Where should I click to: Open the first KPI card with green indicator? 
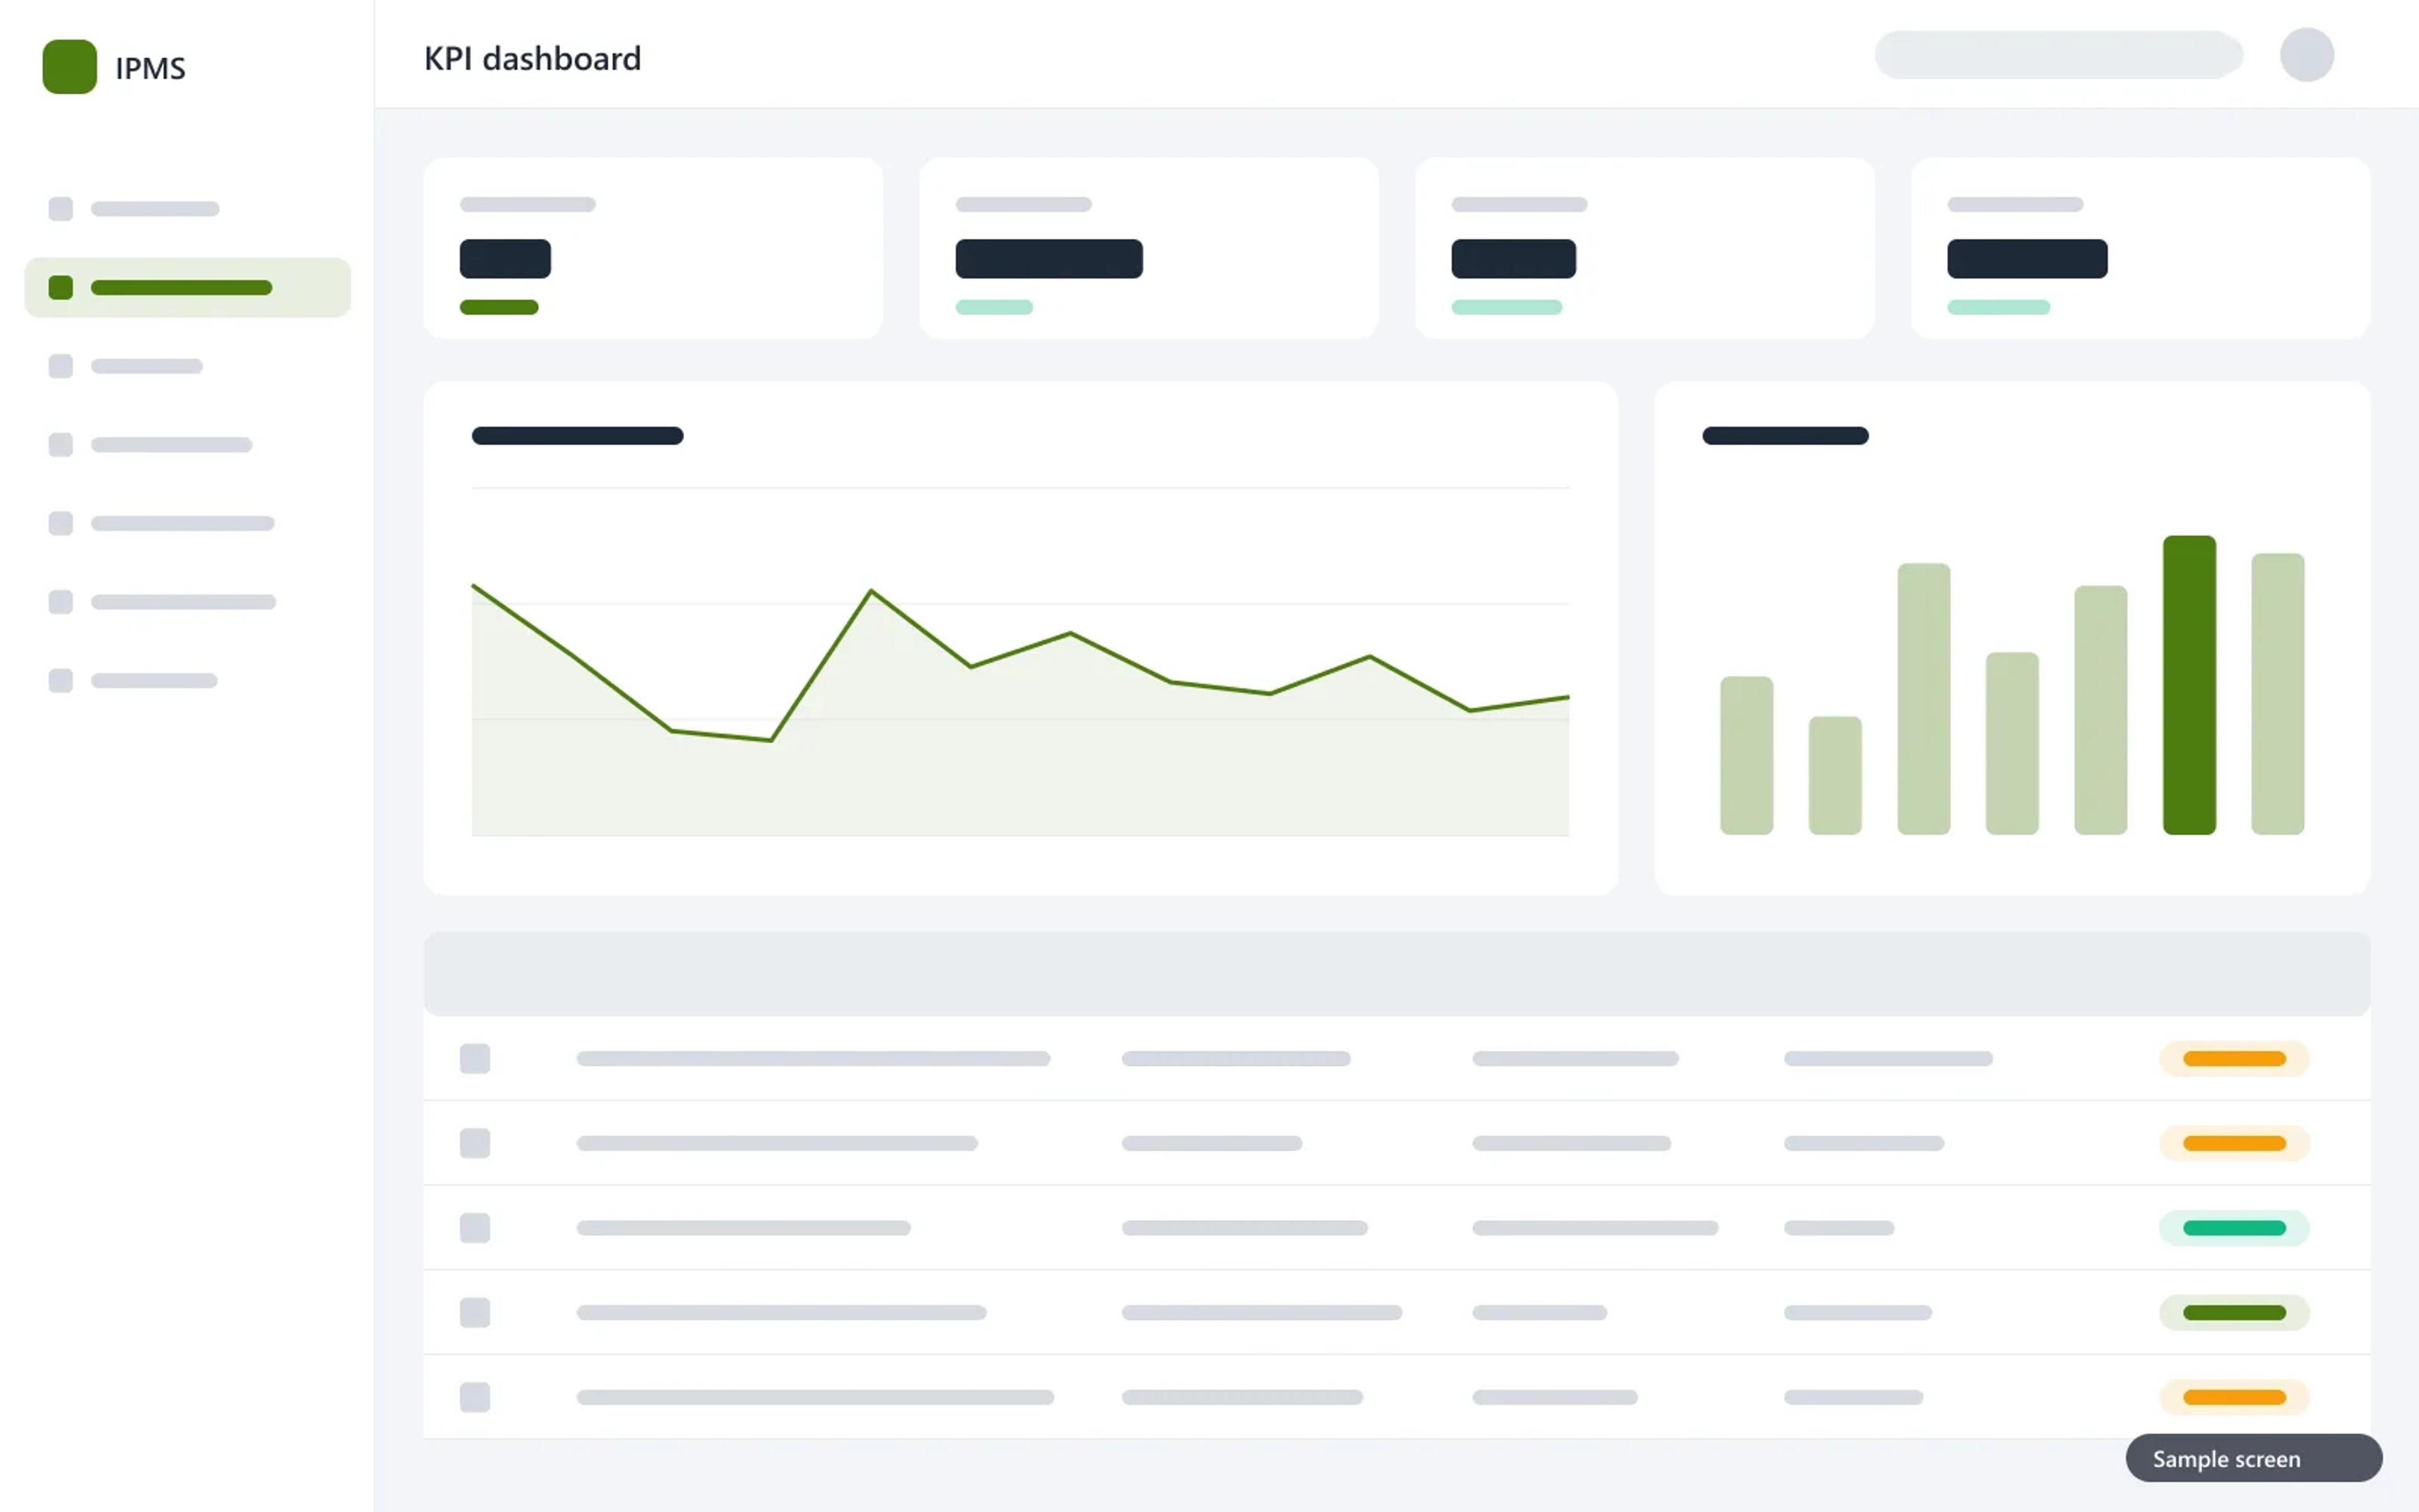[653, 248]
